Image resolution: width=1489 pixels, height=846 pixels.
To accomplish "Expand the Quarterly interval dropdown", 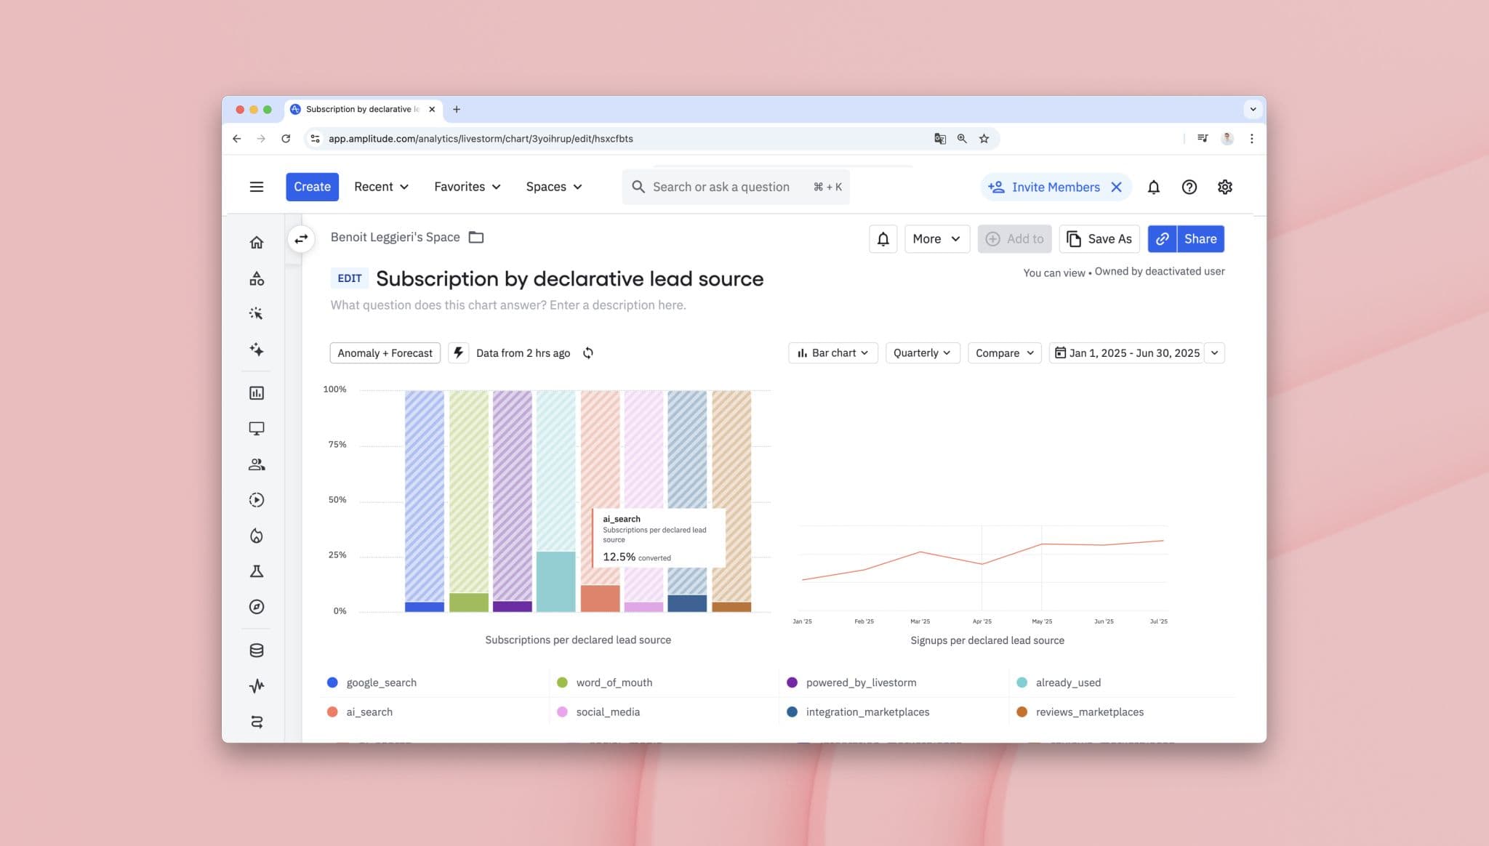I will pos(922,353).
